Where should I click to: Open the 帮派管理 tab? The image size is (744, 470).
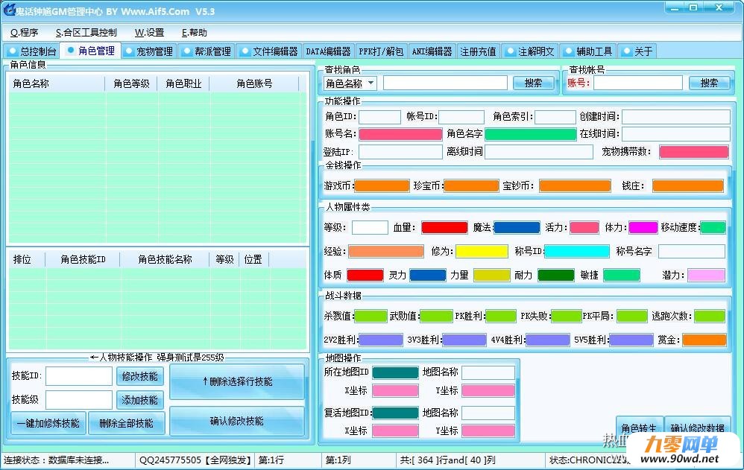point(207,51)
